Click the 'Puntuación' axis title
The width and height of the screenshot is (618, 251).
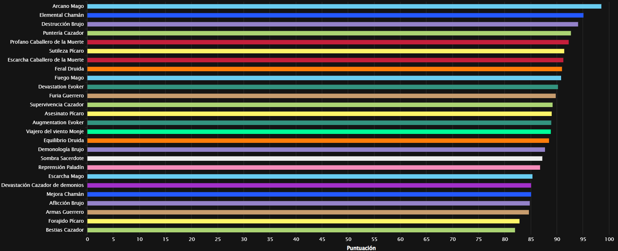point(361,248)
